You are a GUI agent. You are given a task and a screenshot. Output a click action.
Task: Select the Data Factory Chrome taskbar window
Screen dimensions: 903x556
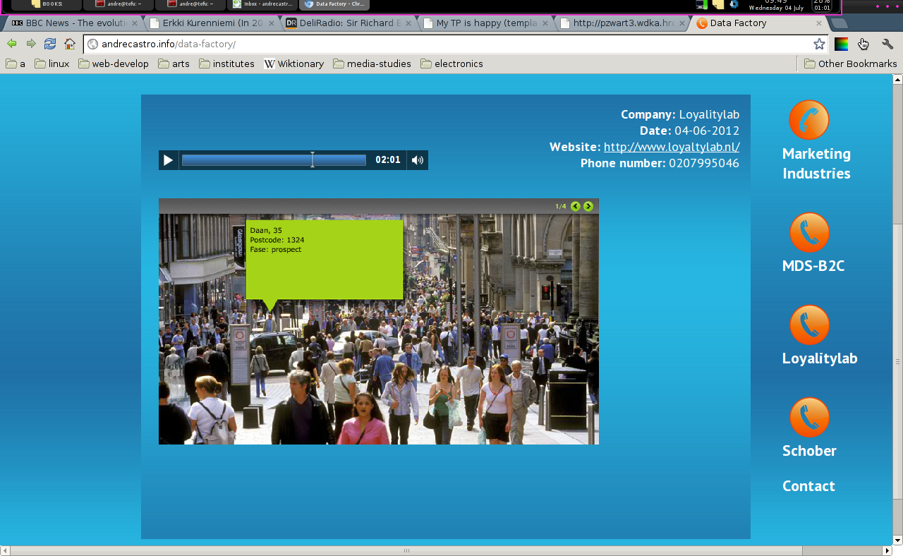coord(334,4)
